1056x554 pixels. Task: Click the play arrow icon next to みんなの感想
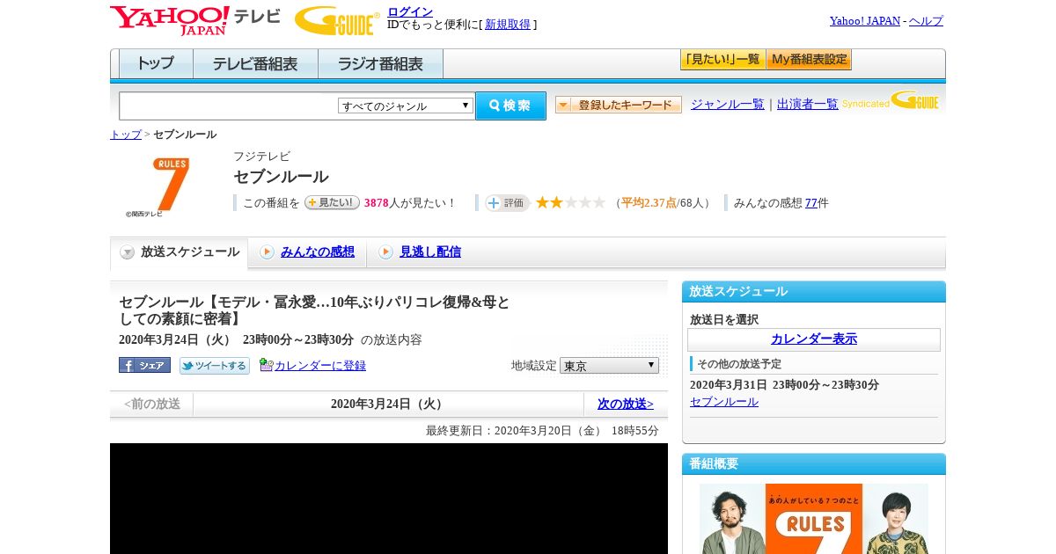267,252
